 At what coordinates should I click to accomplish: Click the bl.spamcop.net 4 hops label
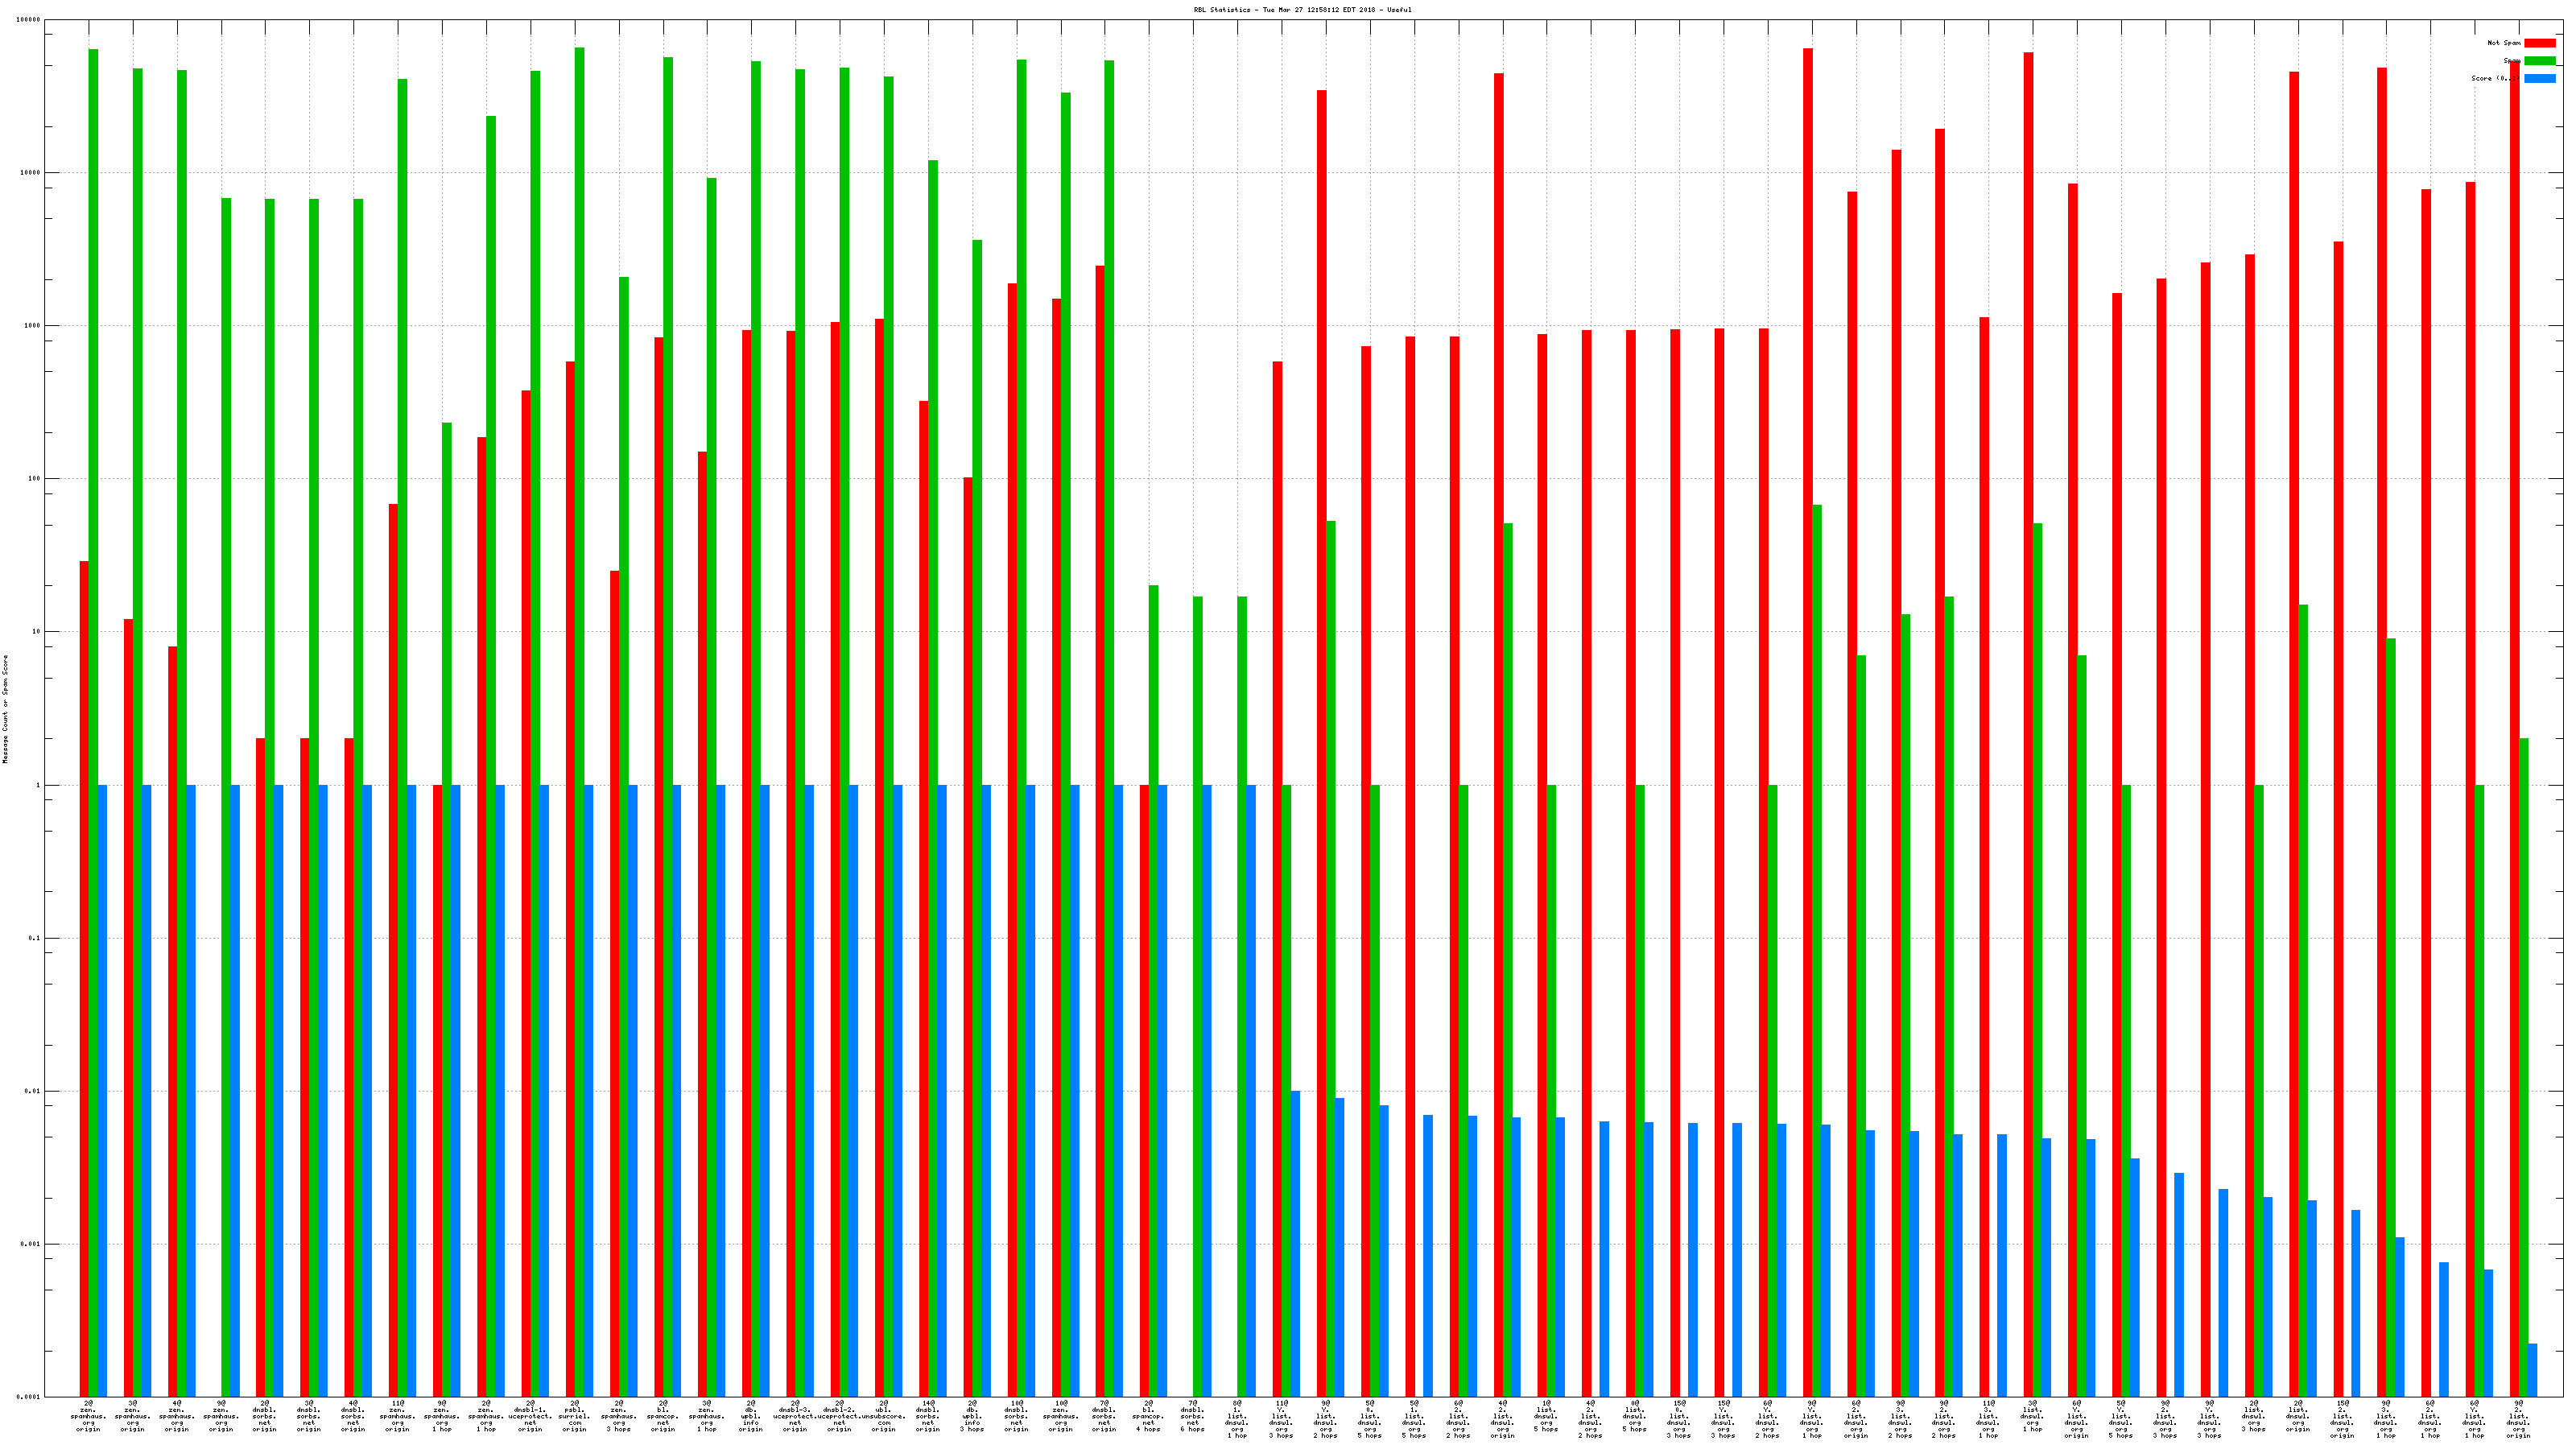click(x=1148, y=1416)
